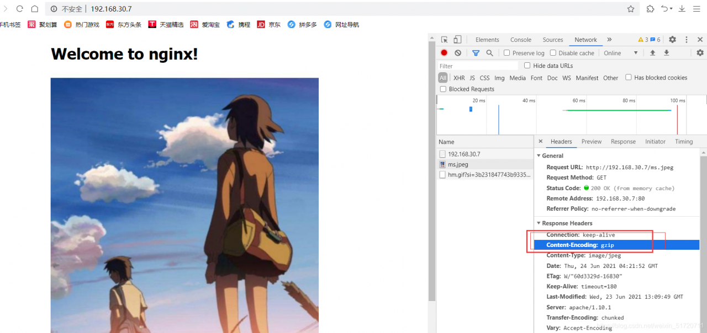This screenshot has width=707, height=333.
Task: Clear the network log
Action: [x=458, y=53]
